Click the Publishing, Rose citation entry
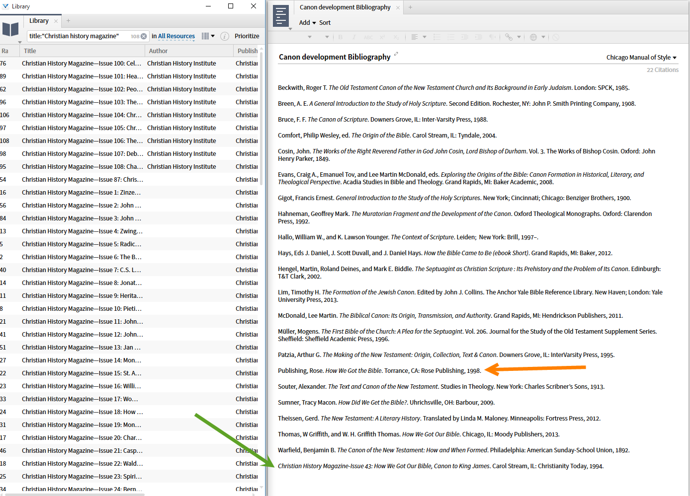This screenshot has width=690, height=496. coord(379,371)
